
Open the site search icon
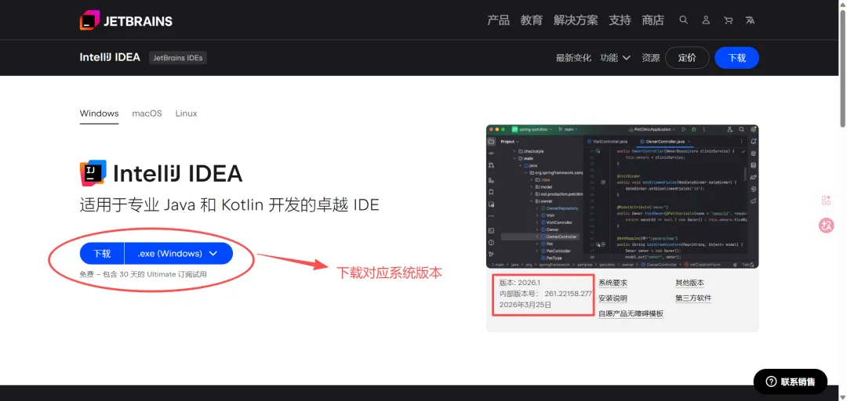(683, 20)
